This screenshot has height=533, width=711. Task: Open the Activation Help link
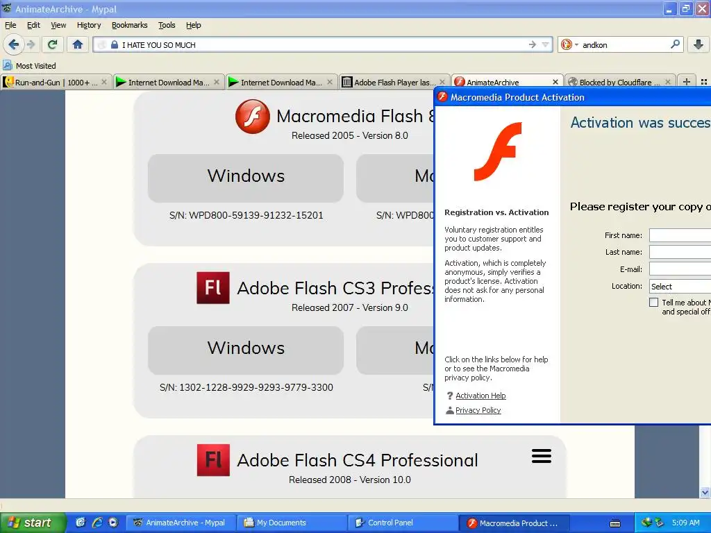[480, 396]
